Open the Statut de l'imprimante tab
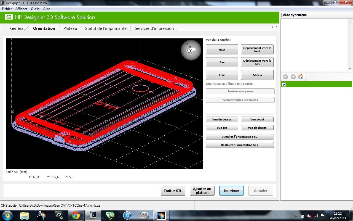Image resolution: width=353 pixels, height=221 pixels. (106, 28)
